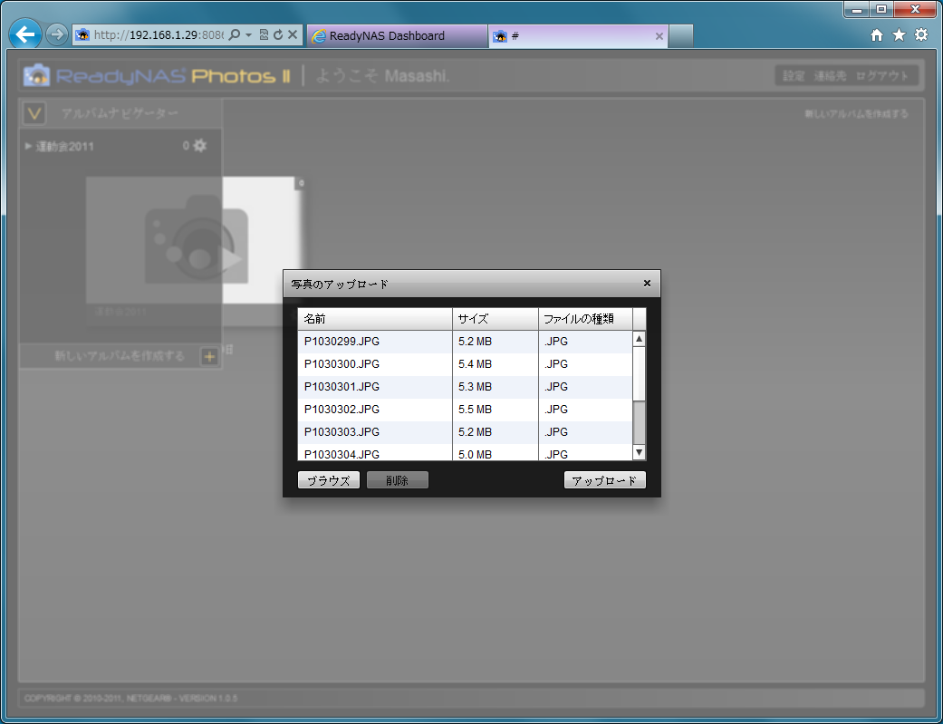Open browser home page icon
This screenshot has height=724, width=943.
click(876, 35)
